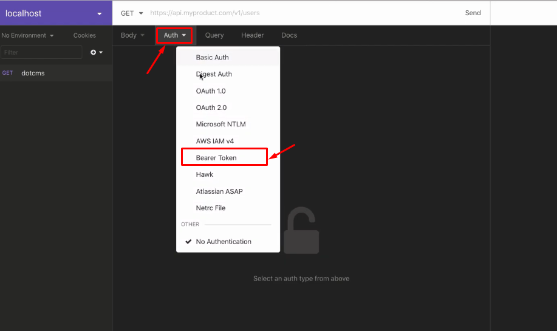Choose Bearer Token from auth list
557x331 pixels.
(x=216, y=157)
